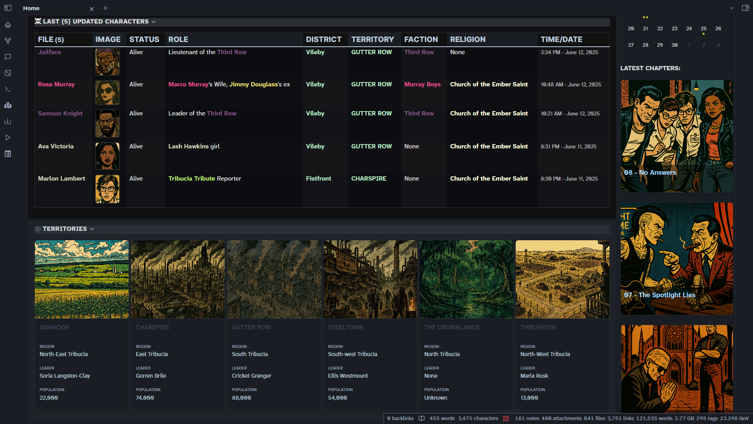The image size is (753, 424).
Task: Open the command palette terminal icon
Action: tap(8, 89)
